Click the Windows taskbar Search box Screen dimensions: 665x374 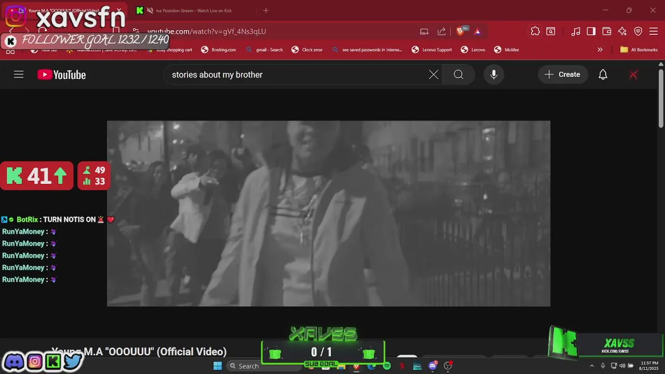coord(264,366)
